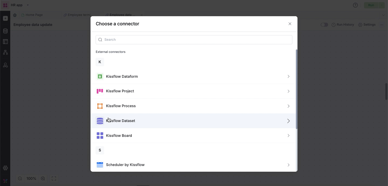Click the Employee data update title

coord(33,25)
